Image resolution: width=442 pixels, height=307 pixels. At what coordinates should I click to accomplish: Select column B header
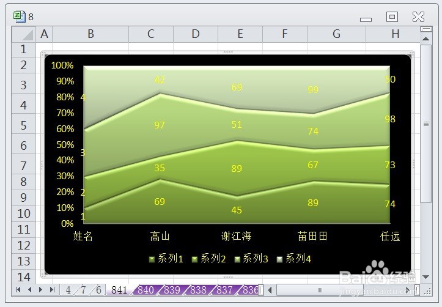pos(90,34)
